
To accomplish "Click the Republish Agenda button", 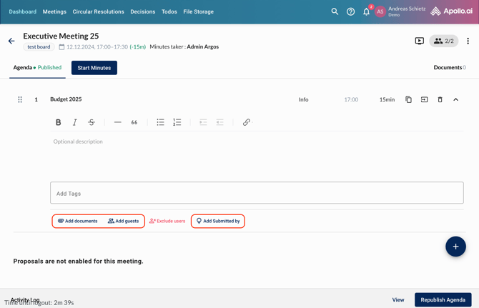I will 443,299.
